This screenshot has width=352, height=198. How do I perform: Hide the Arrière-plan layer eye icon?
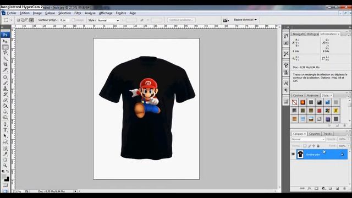coord(293,154)
